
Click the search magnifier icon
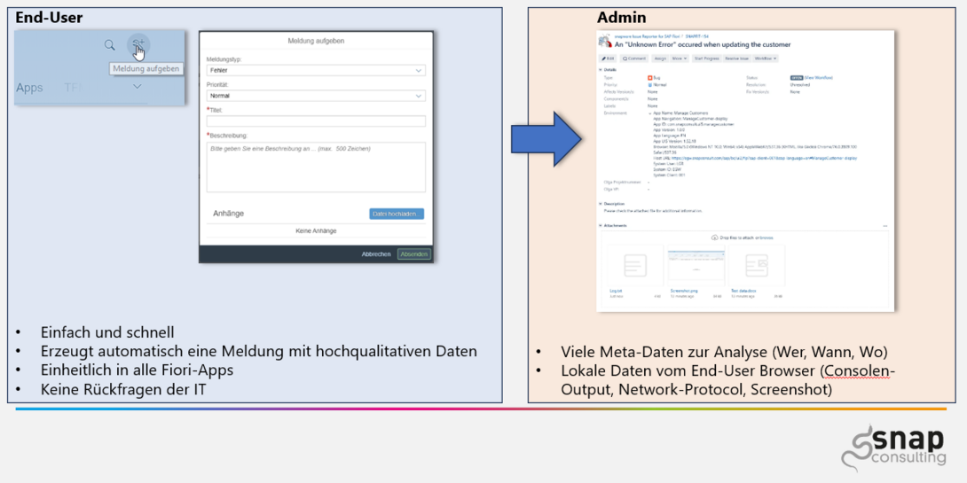point(109,45)
